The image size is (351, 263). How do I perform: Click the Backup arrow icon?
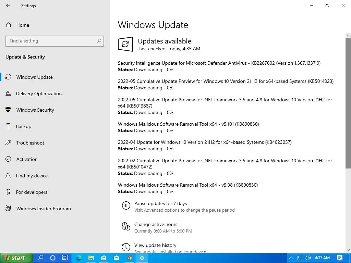click(x=8, y=126)
